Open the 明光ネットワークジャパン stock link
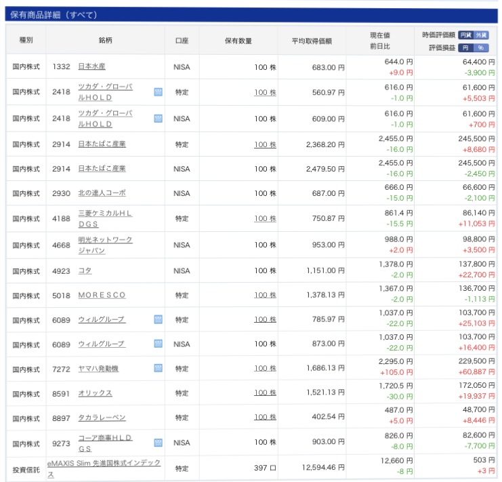 pyautogui.click(x=105, y=245)
